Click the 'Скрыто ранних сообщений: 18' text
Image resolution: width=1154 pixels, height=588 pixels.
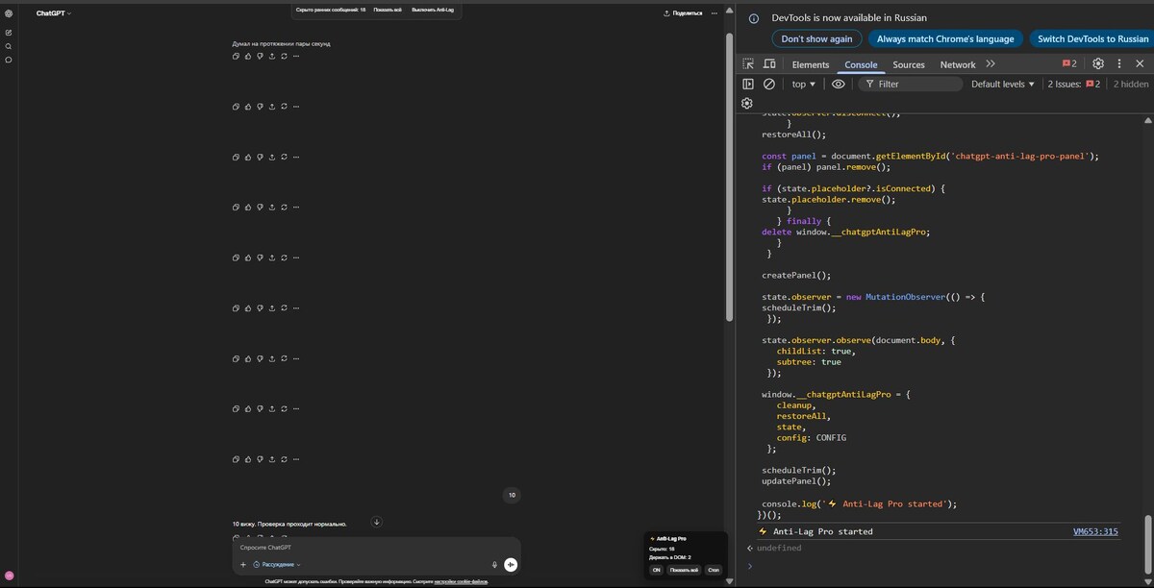pos(330,10)
